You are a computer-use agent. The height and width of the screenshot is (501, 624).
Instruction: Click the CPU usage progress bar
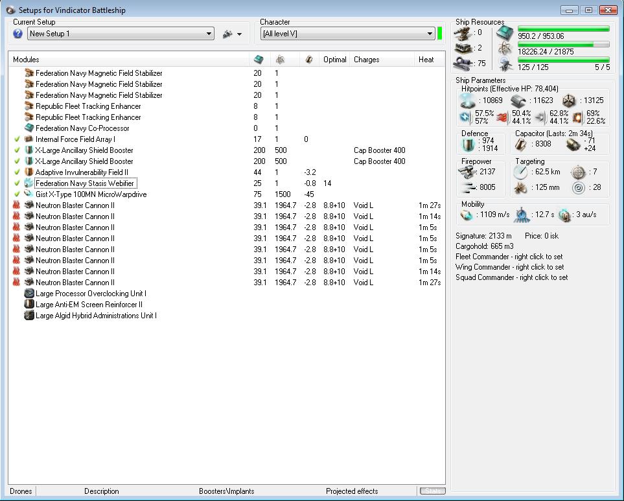pos(564,29)
